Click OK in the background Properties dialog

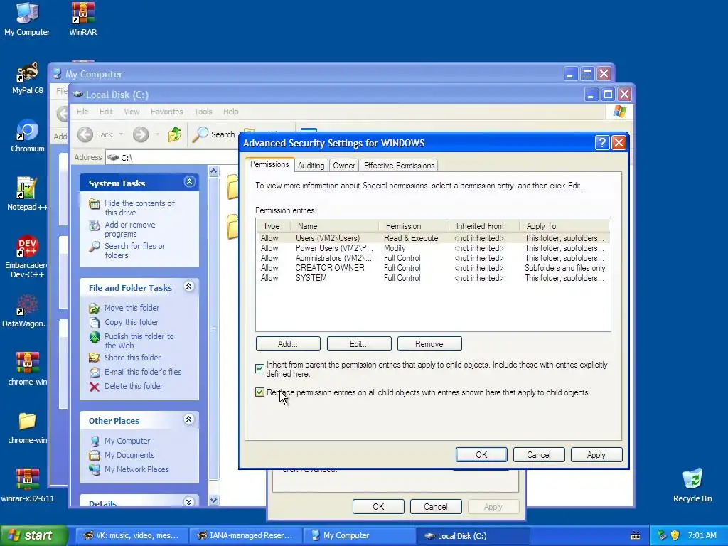tap(378, 506)
